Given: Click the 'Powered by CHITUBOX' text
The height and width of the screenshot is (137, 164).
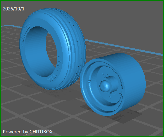Looking at the screenshot, I should point(28,132).
